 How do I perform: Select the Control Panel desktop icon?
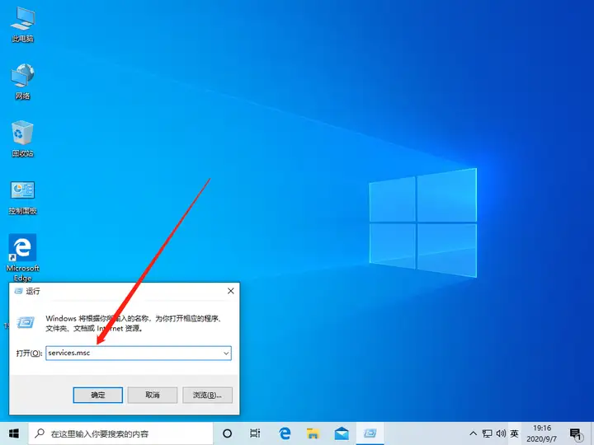click(23, 198)
